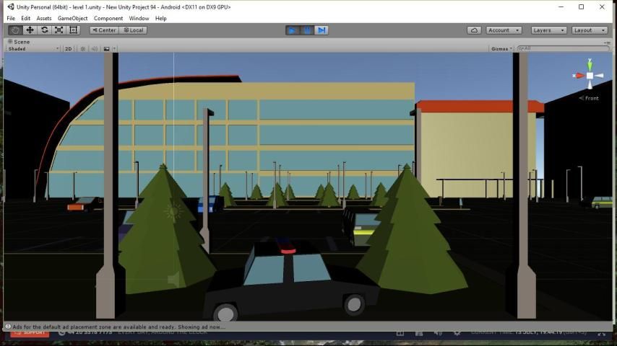Click the green Y axis gizmo cone
617x346 pixels.
point(590,66)
